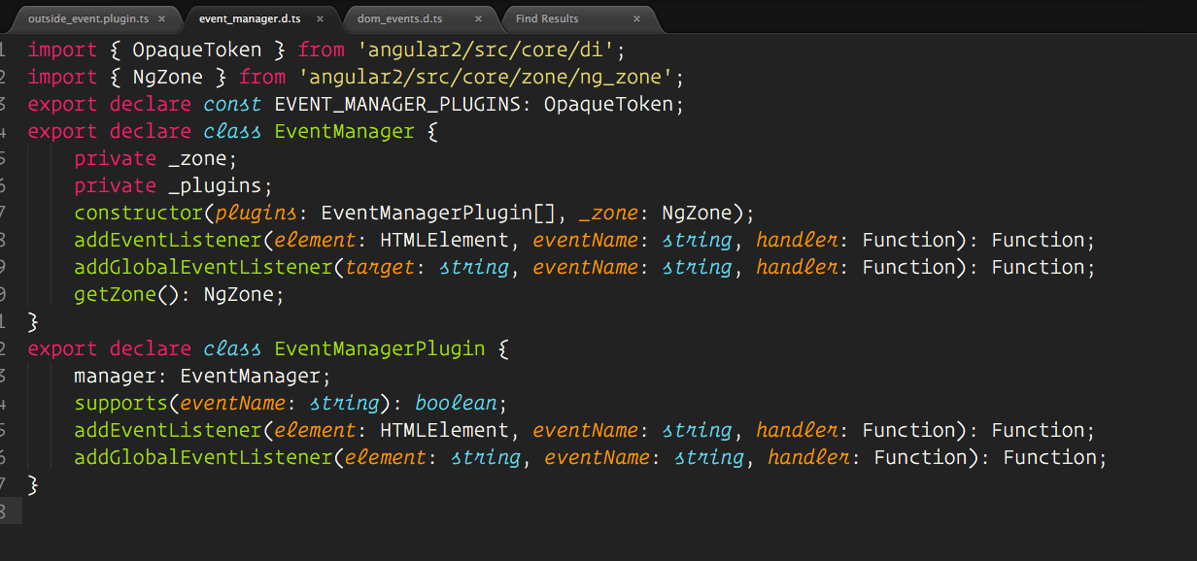Click line number 1 in the gutter
The width and height of the screenshot is (1197, 561).
tap(8, 49)
